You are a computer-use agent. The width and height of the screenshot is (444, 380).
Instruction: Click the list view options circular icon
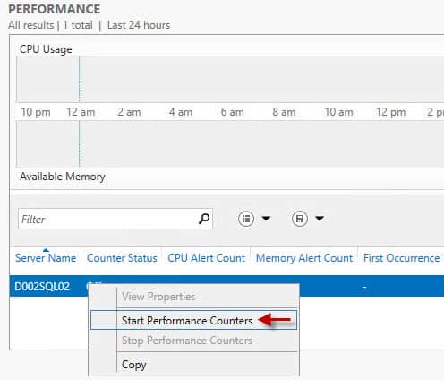point(246,219)
